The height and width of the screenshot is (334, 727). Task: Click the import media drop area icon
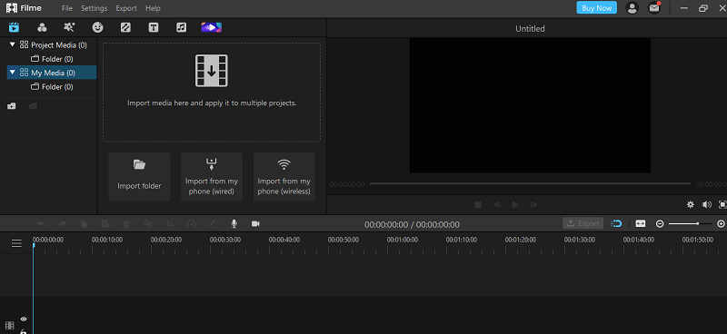coord(212,71)
